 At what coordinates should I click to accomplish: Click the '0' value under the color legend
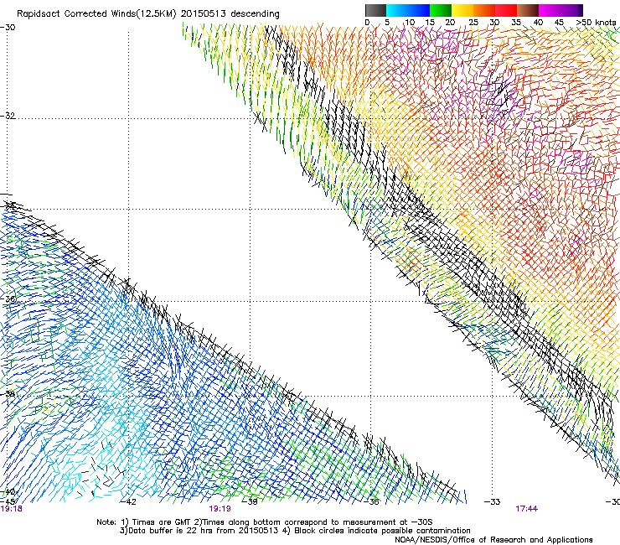point(367,23)
